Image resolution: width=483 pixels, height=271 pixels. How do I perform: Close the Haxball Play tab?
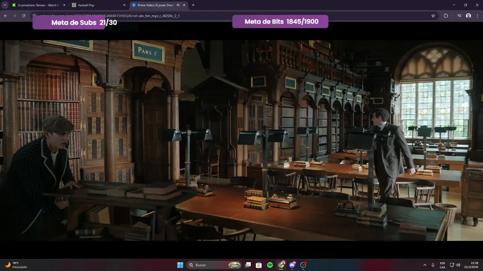(x=124, y=5)
